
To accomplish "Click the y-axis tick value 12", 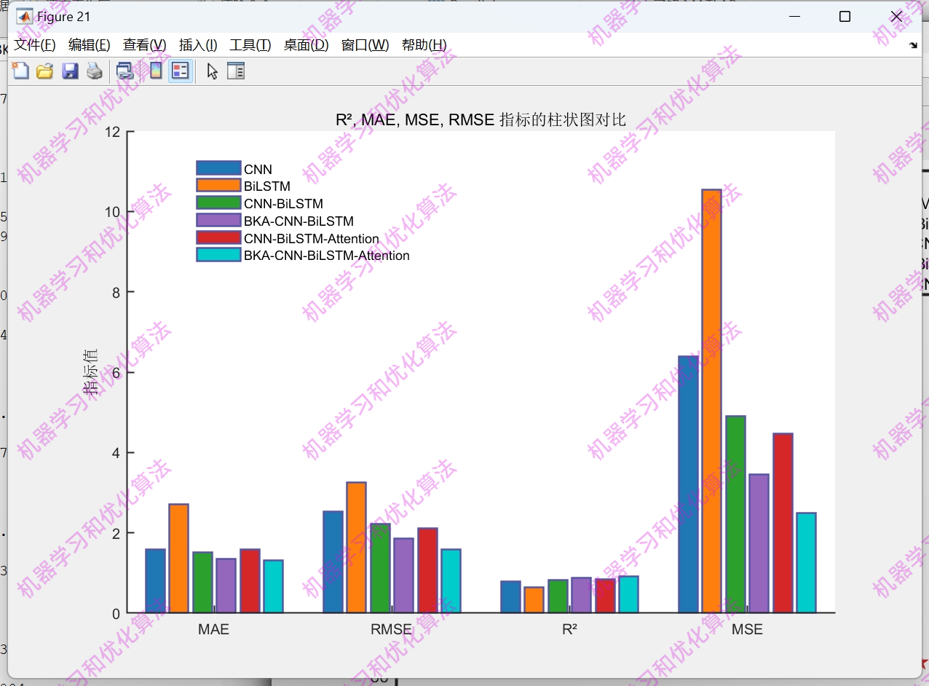I will pyautogui.click(x=111, y=132).
